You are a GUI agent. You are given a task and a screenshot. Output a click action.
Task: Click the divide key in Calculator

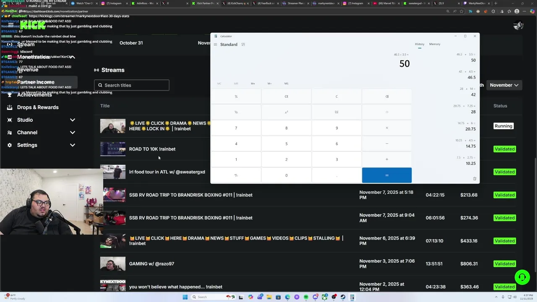(387, 112)
